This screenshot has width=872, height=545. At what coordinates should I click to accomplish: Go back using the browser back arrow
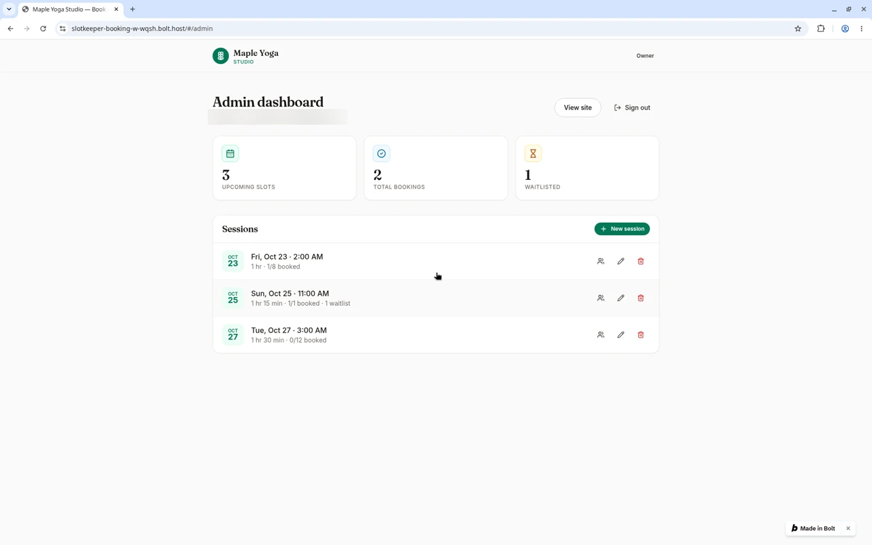pos(10,29)
